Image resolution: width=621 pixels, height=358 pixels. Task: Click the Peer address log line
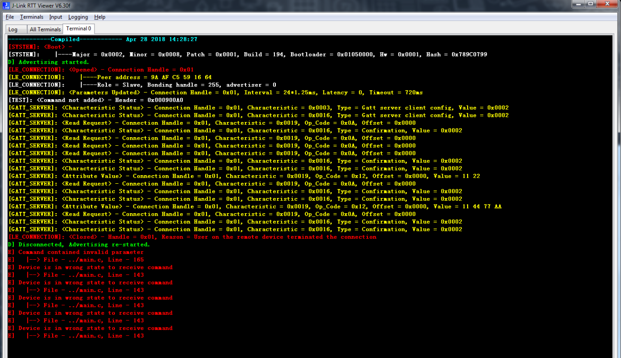click(110, 77)
